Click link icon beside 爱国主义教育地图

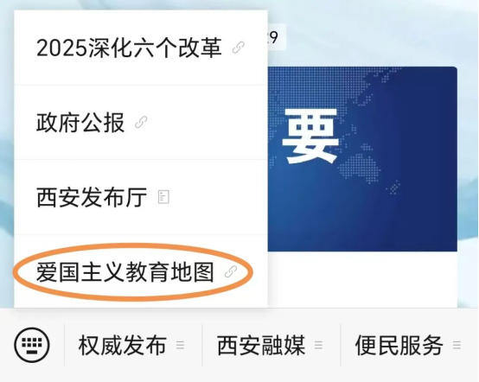pyautogui.click(x=231, y=271)
